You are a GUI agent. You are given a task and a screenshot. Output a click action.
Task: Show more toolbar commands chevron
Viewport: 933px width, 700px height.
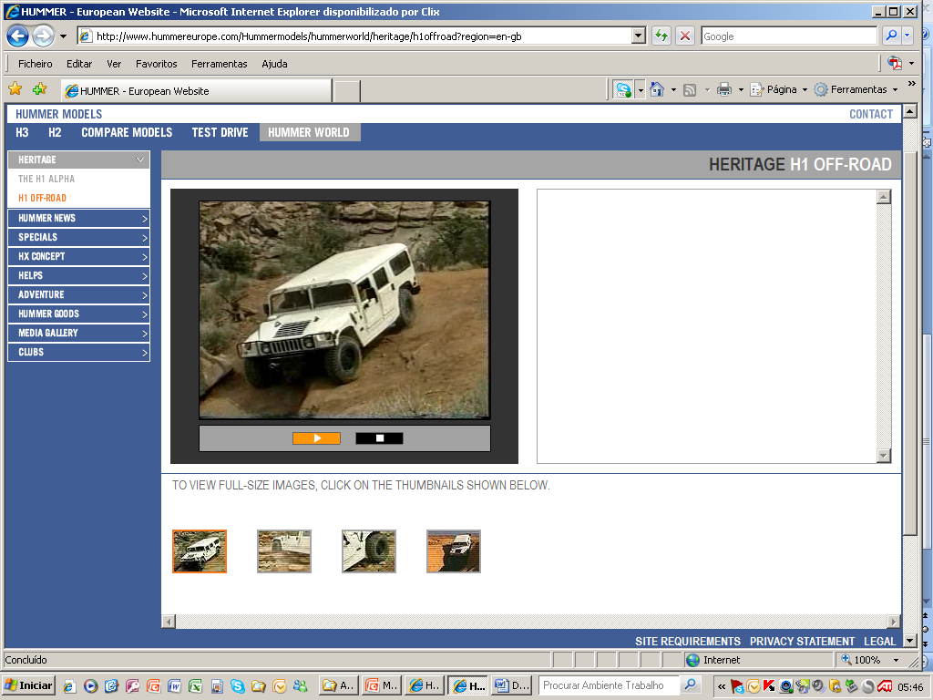911,84
